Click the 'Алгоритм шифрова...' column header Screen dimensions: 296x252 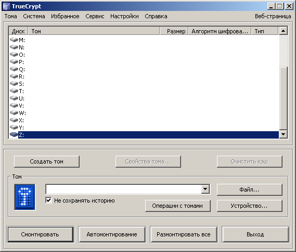[220, 31]
